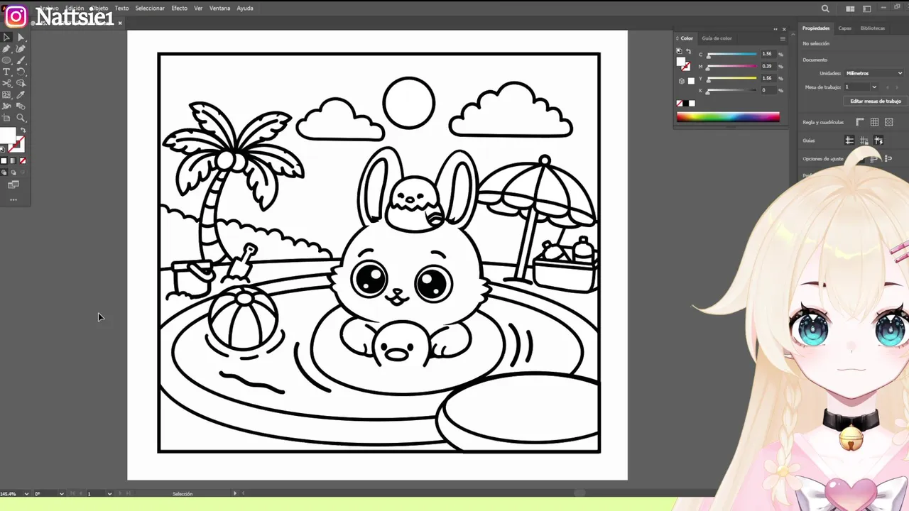909x511 pixels.
Task: Select the Shape Builder tool
Action: point(21,83)
